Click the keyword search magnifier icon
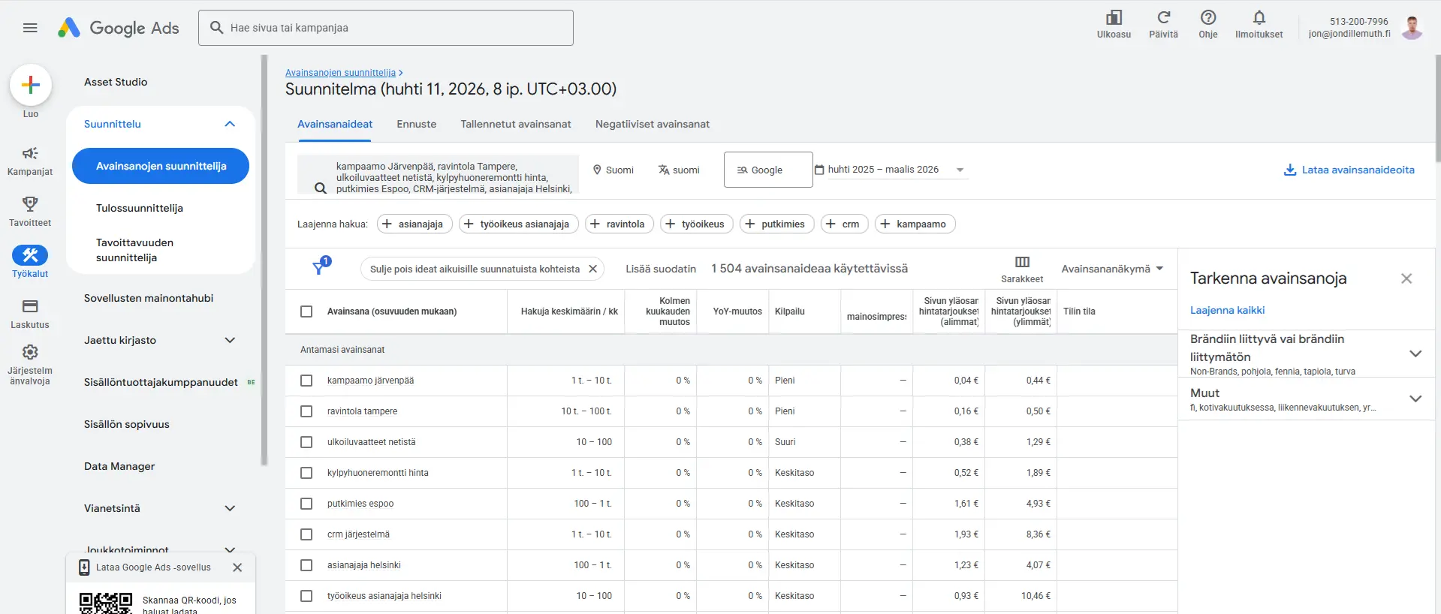The width and height of the screenshot is (1441, 614). click(320, 188)
